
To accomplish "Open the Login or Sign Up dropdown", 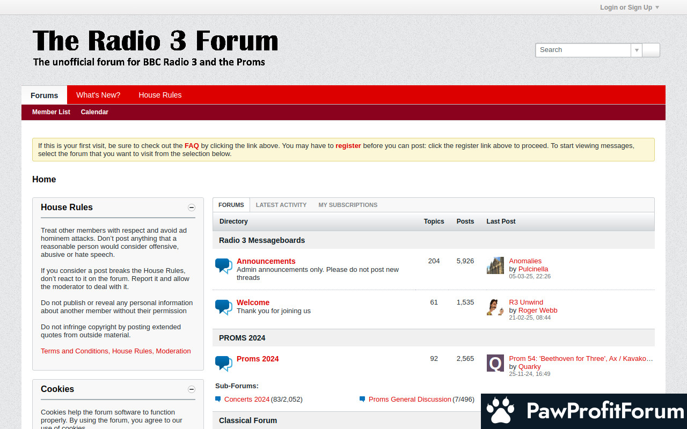I will 629,8.
